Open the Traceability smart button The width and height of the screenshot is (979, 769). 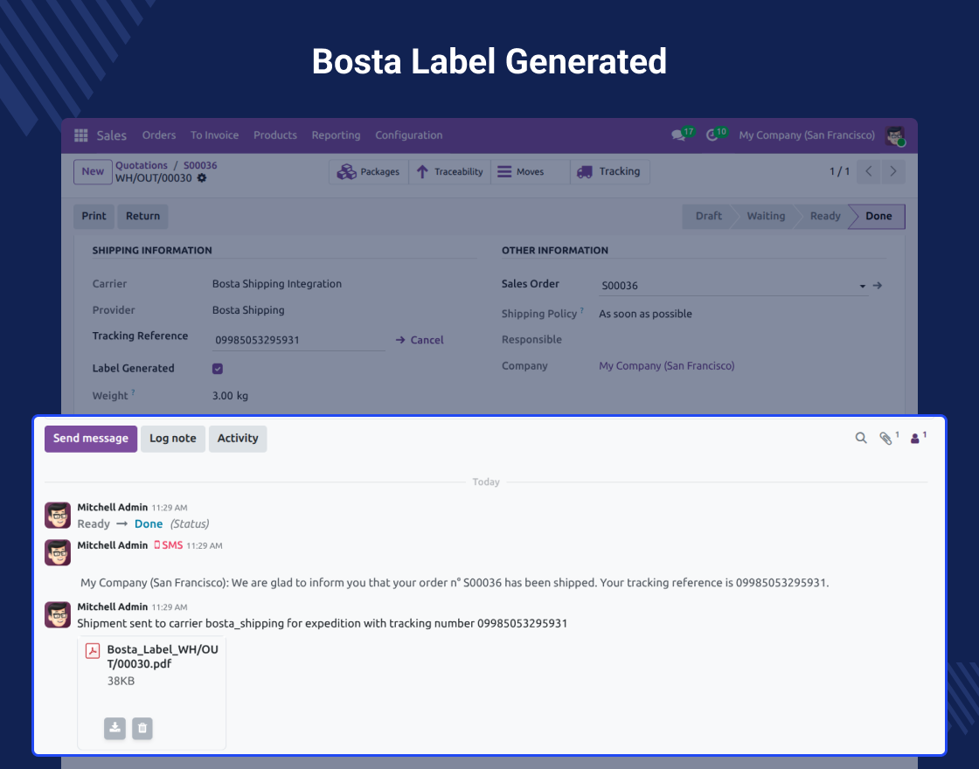click(449, 171)
